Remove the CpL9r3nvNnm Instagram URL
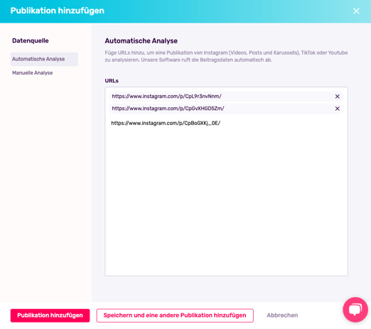 point(337,97)
